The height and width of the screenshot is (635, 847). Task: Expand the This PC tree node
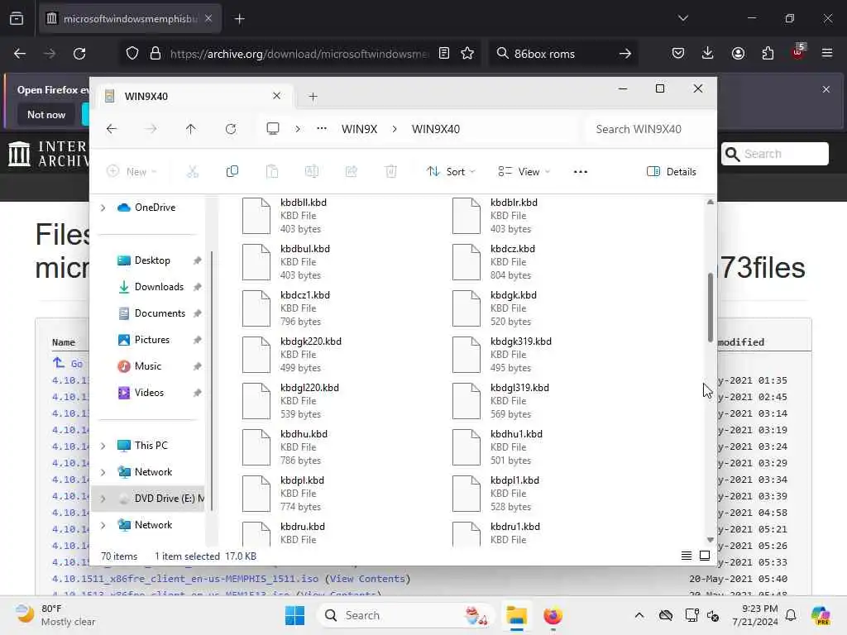[x=103, y=446]
